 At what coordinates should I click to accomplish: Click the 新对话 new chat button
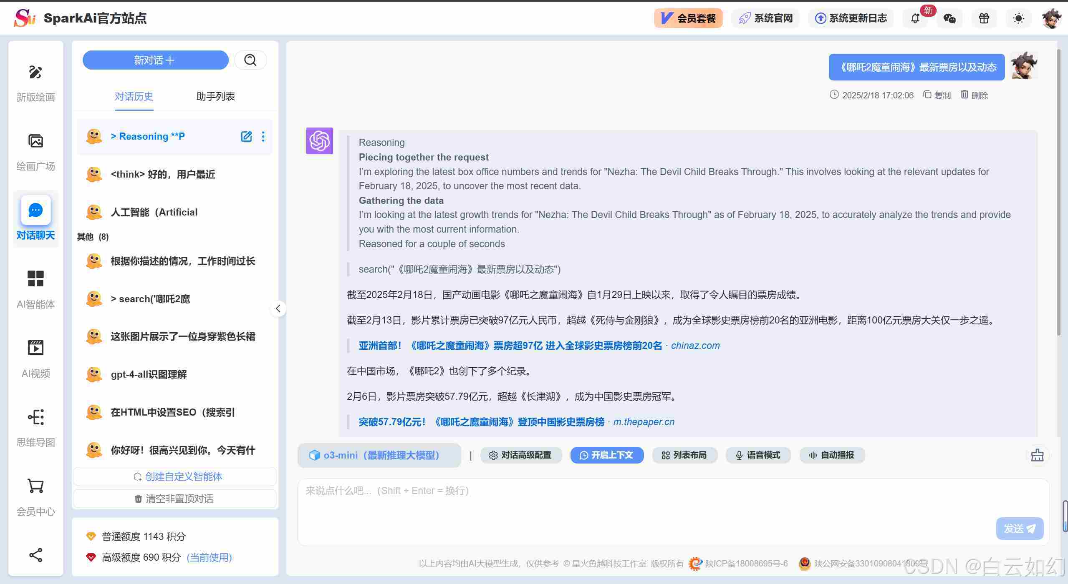click(155, 60)
